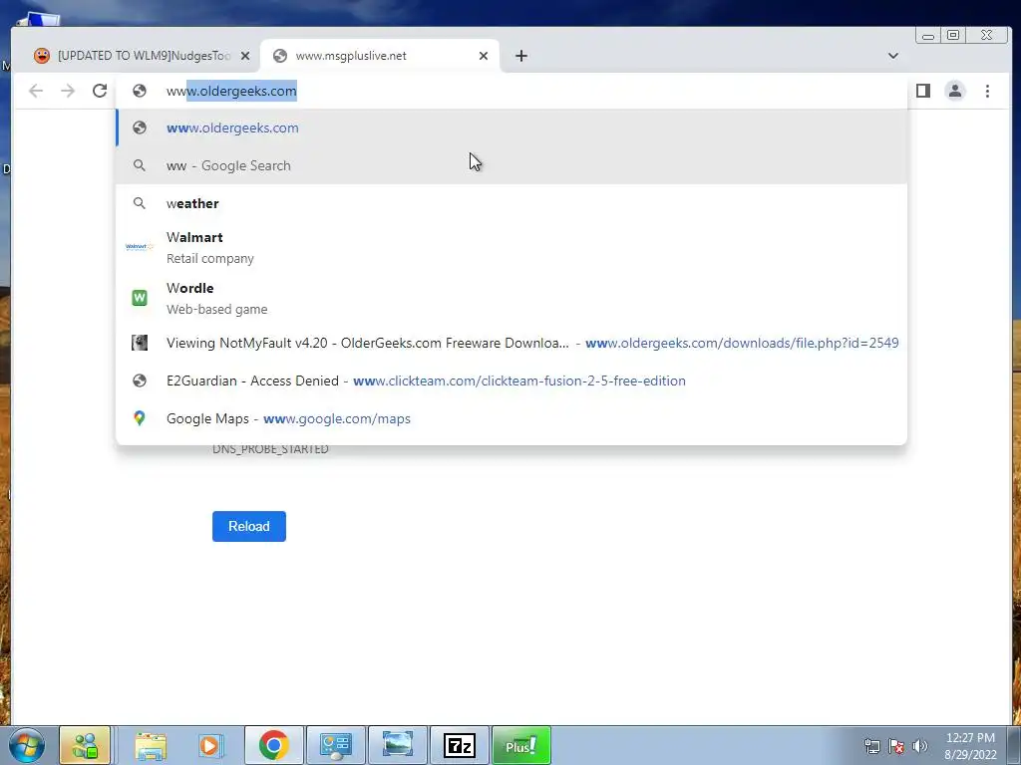Screen dimensions: 1021x765
Task: Launch Windows Media Player from the taskbar
Action: (210, 745)
